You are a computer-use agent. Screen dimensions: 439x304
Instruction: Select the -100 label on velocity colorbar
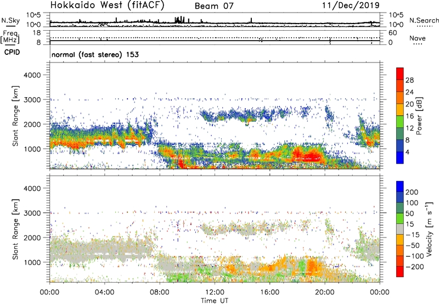tap(414, 256)
